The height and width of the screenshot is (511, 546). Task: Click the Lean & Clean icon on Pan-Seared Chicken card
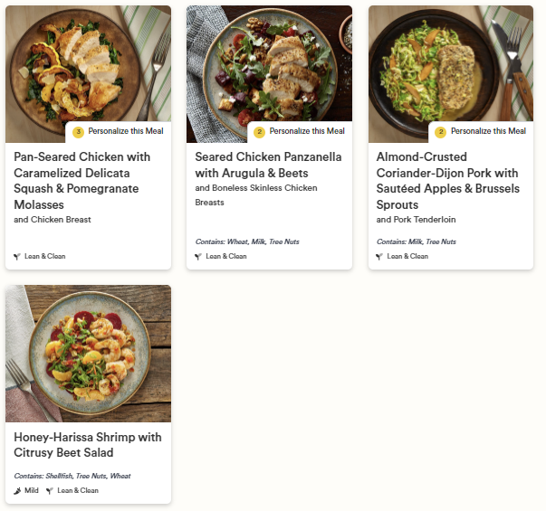pyautogui.click(x=17, y=257)
